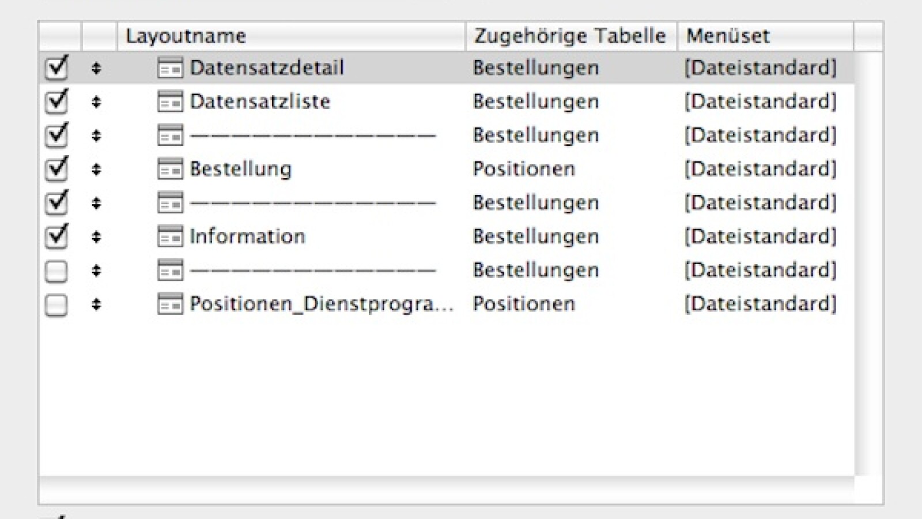
Task: Select the Bestellung layout row
Action: [346, 169]
